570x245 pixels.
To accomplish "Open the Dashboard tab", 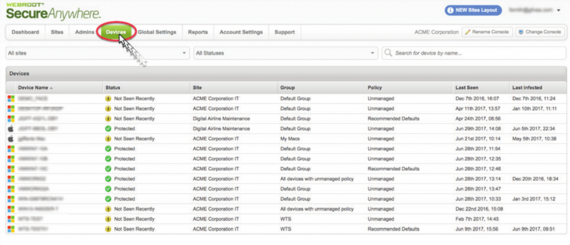I will click(25, 32).
